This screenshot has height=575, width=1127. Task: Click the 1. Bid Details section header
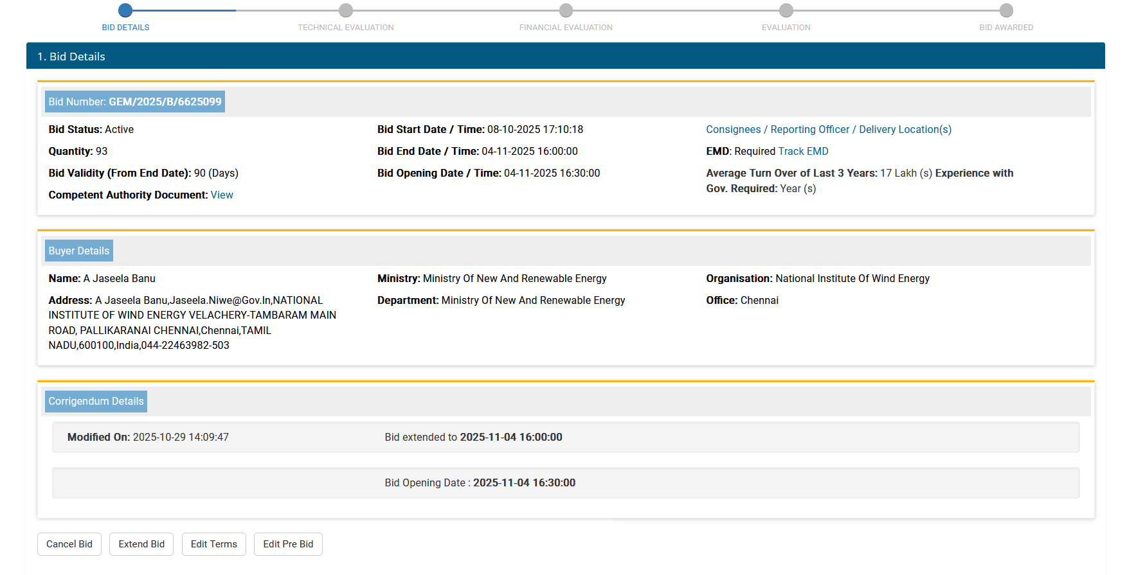coord(71,57)
